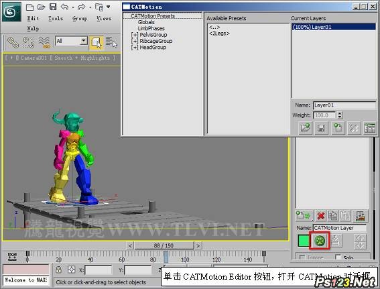Click the CATMotion Layer name field
This screenshot has width=380, height=289.
[340, 228]
